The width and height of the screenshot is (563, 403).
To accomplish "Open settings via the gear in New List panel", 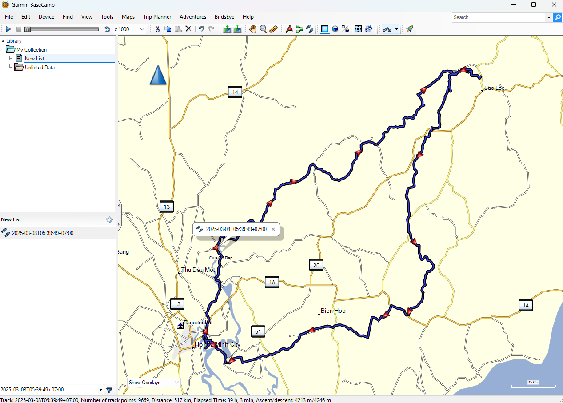I will point(109,219).
